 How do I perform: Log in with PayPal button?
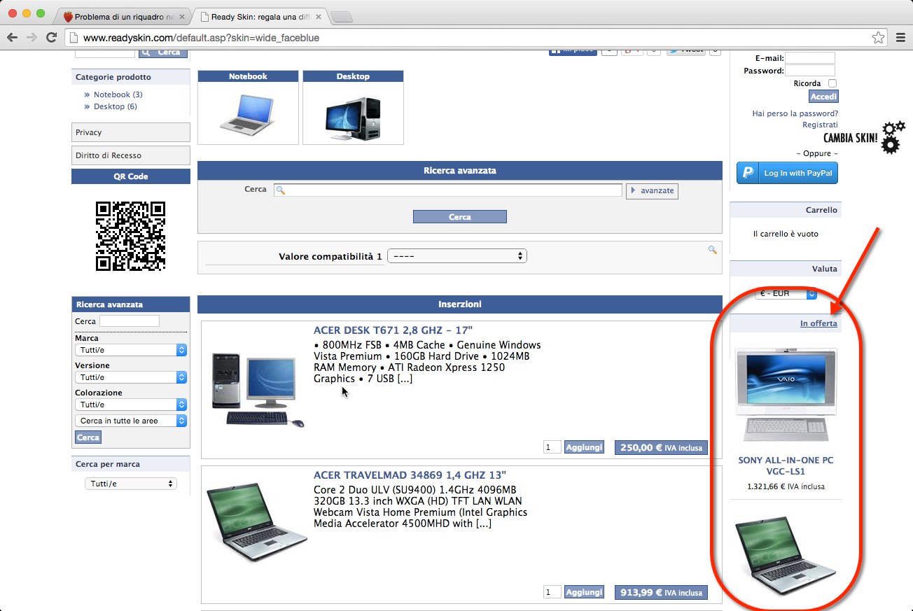tap(787, 173)
